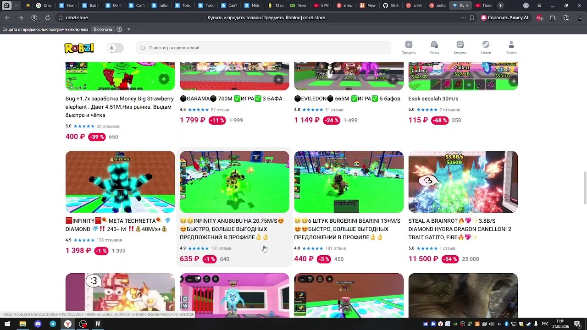Open the GARAMA 700M listing title
Image resolution: width=587 pixels, height=330 pixels.
(231, 99)
